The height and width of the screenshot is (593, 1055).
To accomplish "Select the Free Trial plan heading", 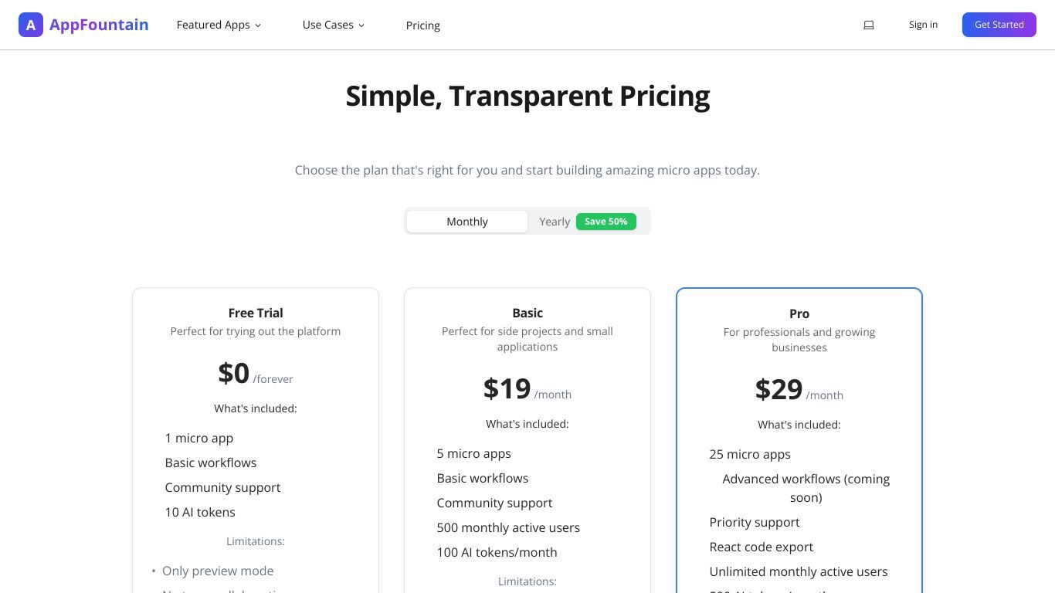I will pos(256,313).
